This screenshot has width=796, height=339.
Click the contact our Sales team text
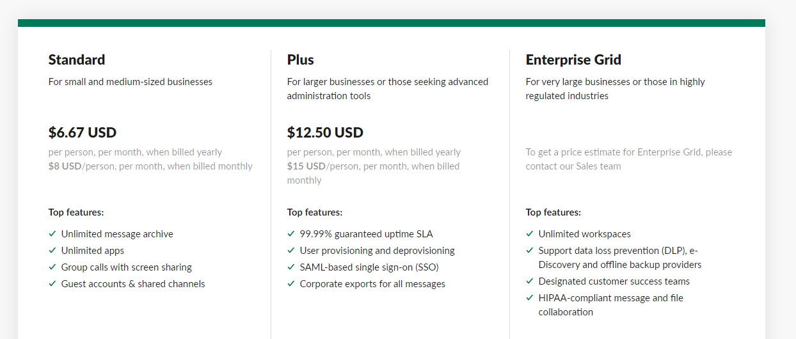coord(573,166)
